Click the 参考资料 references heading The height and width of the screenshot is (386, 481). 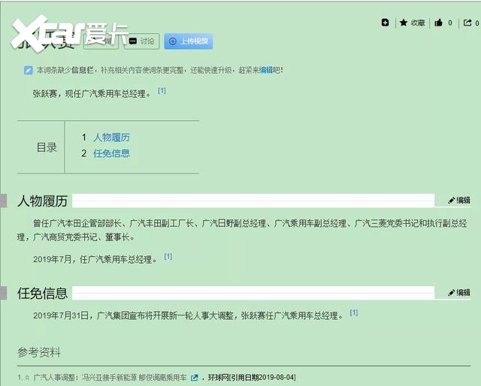tap(39, 352)
